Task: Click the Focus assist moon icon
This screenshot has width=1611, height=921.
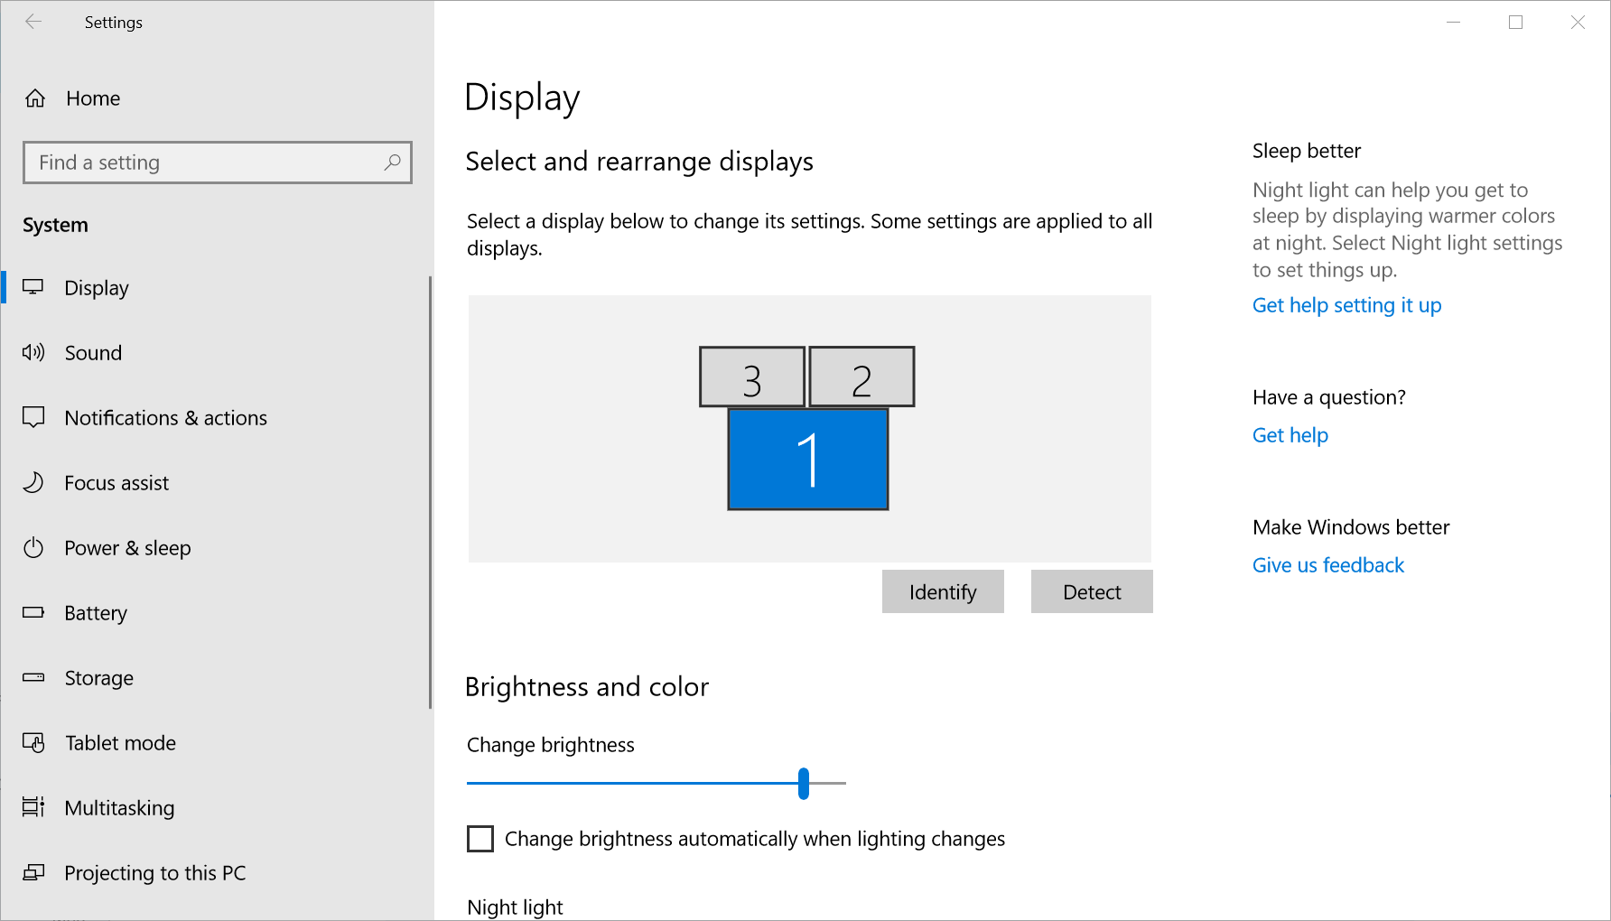Action: pyautogui.click(x=33, y=483)
